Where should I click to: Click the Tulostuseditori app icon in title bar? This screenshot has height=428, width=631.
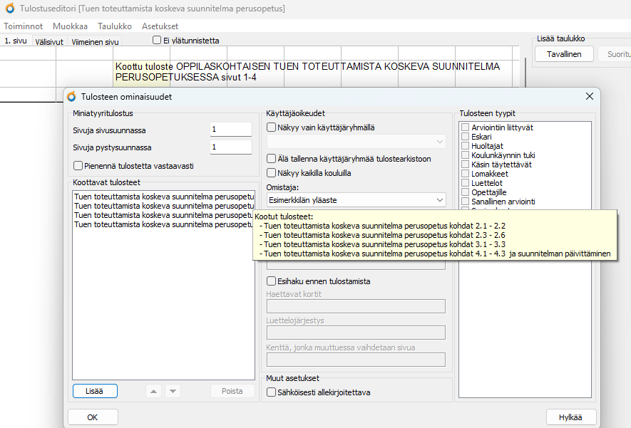click(10, 9)
